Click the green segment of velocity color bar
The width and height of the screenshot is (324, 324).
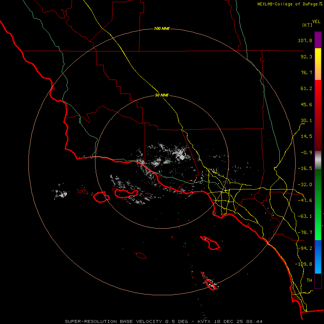tap(318, 204)
